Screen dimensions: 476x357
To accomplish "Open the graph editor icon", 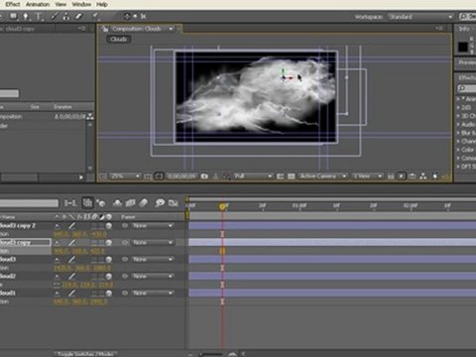I will [x=174, y=203].
